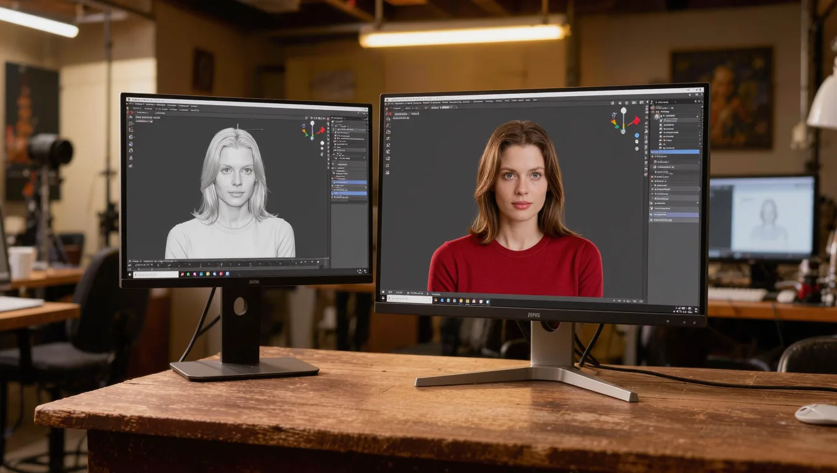Click white circular button below left monitor gizmo

(x=322, y=143)
